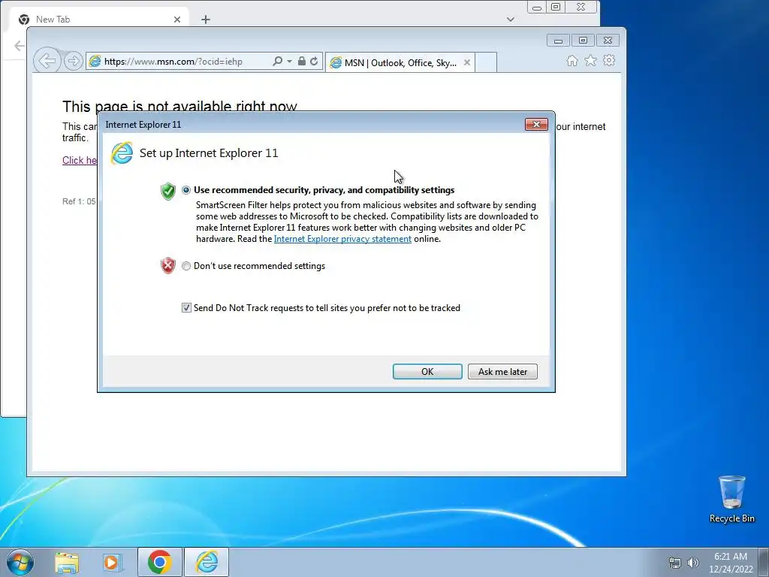Open File Explorer from taskbar
Screen dimensions: 769x577
[x=67, y=562]
